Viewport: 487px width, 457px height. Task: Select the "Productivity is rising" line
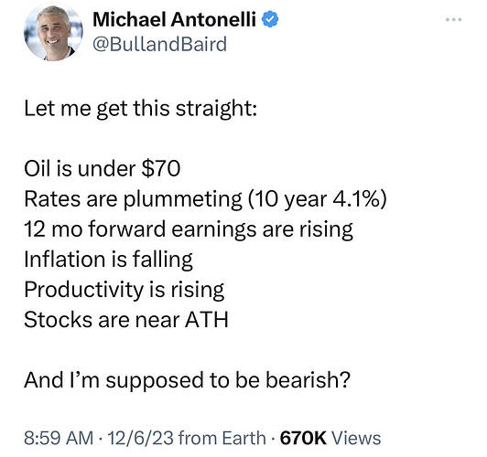tap(124, 291)
